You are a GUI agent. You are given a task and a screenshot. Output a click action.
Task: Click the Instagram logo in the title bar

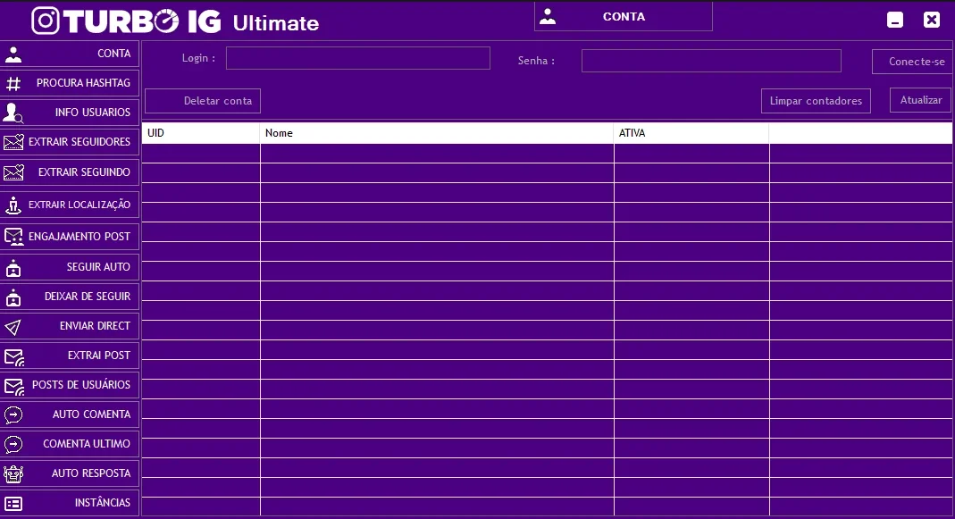tap(46, 21)
